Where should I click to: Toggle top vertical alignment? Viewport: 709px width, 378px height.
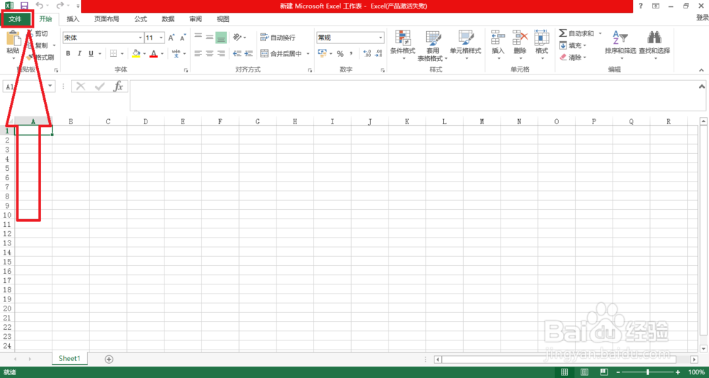pos(198,38)
